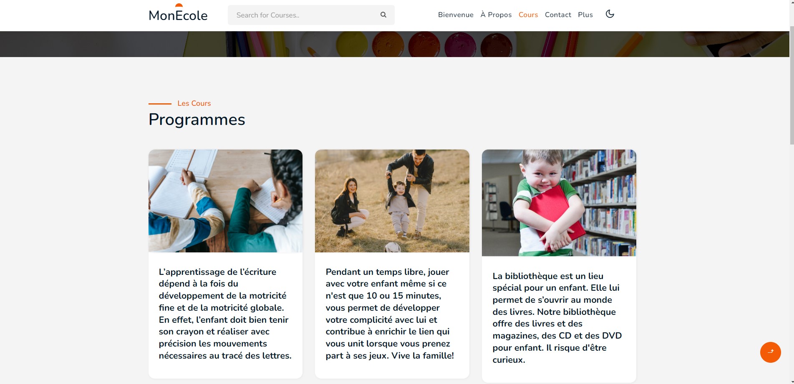Expand the Plus menu
Viewport: 794px width, 384px height.
pyautogui.click(x=585, y=15)
